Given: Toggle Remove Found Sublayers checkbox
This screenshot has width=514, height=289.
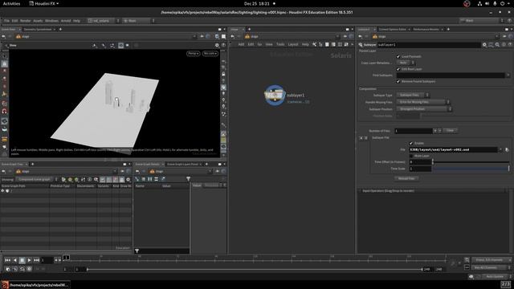Looking at the screenshot, I should pos(398,81).
